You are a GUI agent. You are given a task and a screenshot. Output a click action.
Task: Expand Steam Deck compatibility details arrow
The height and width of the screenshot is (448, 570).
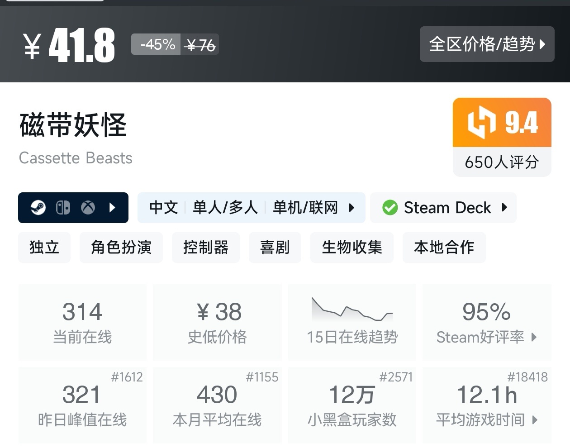pos(504,208)
